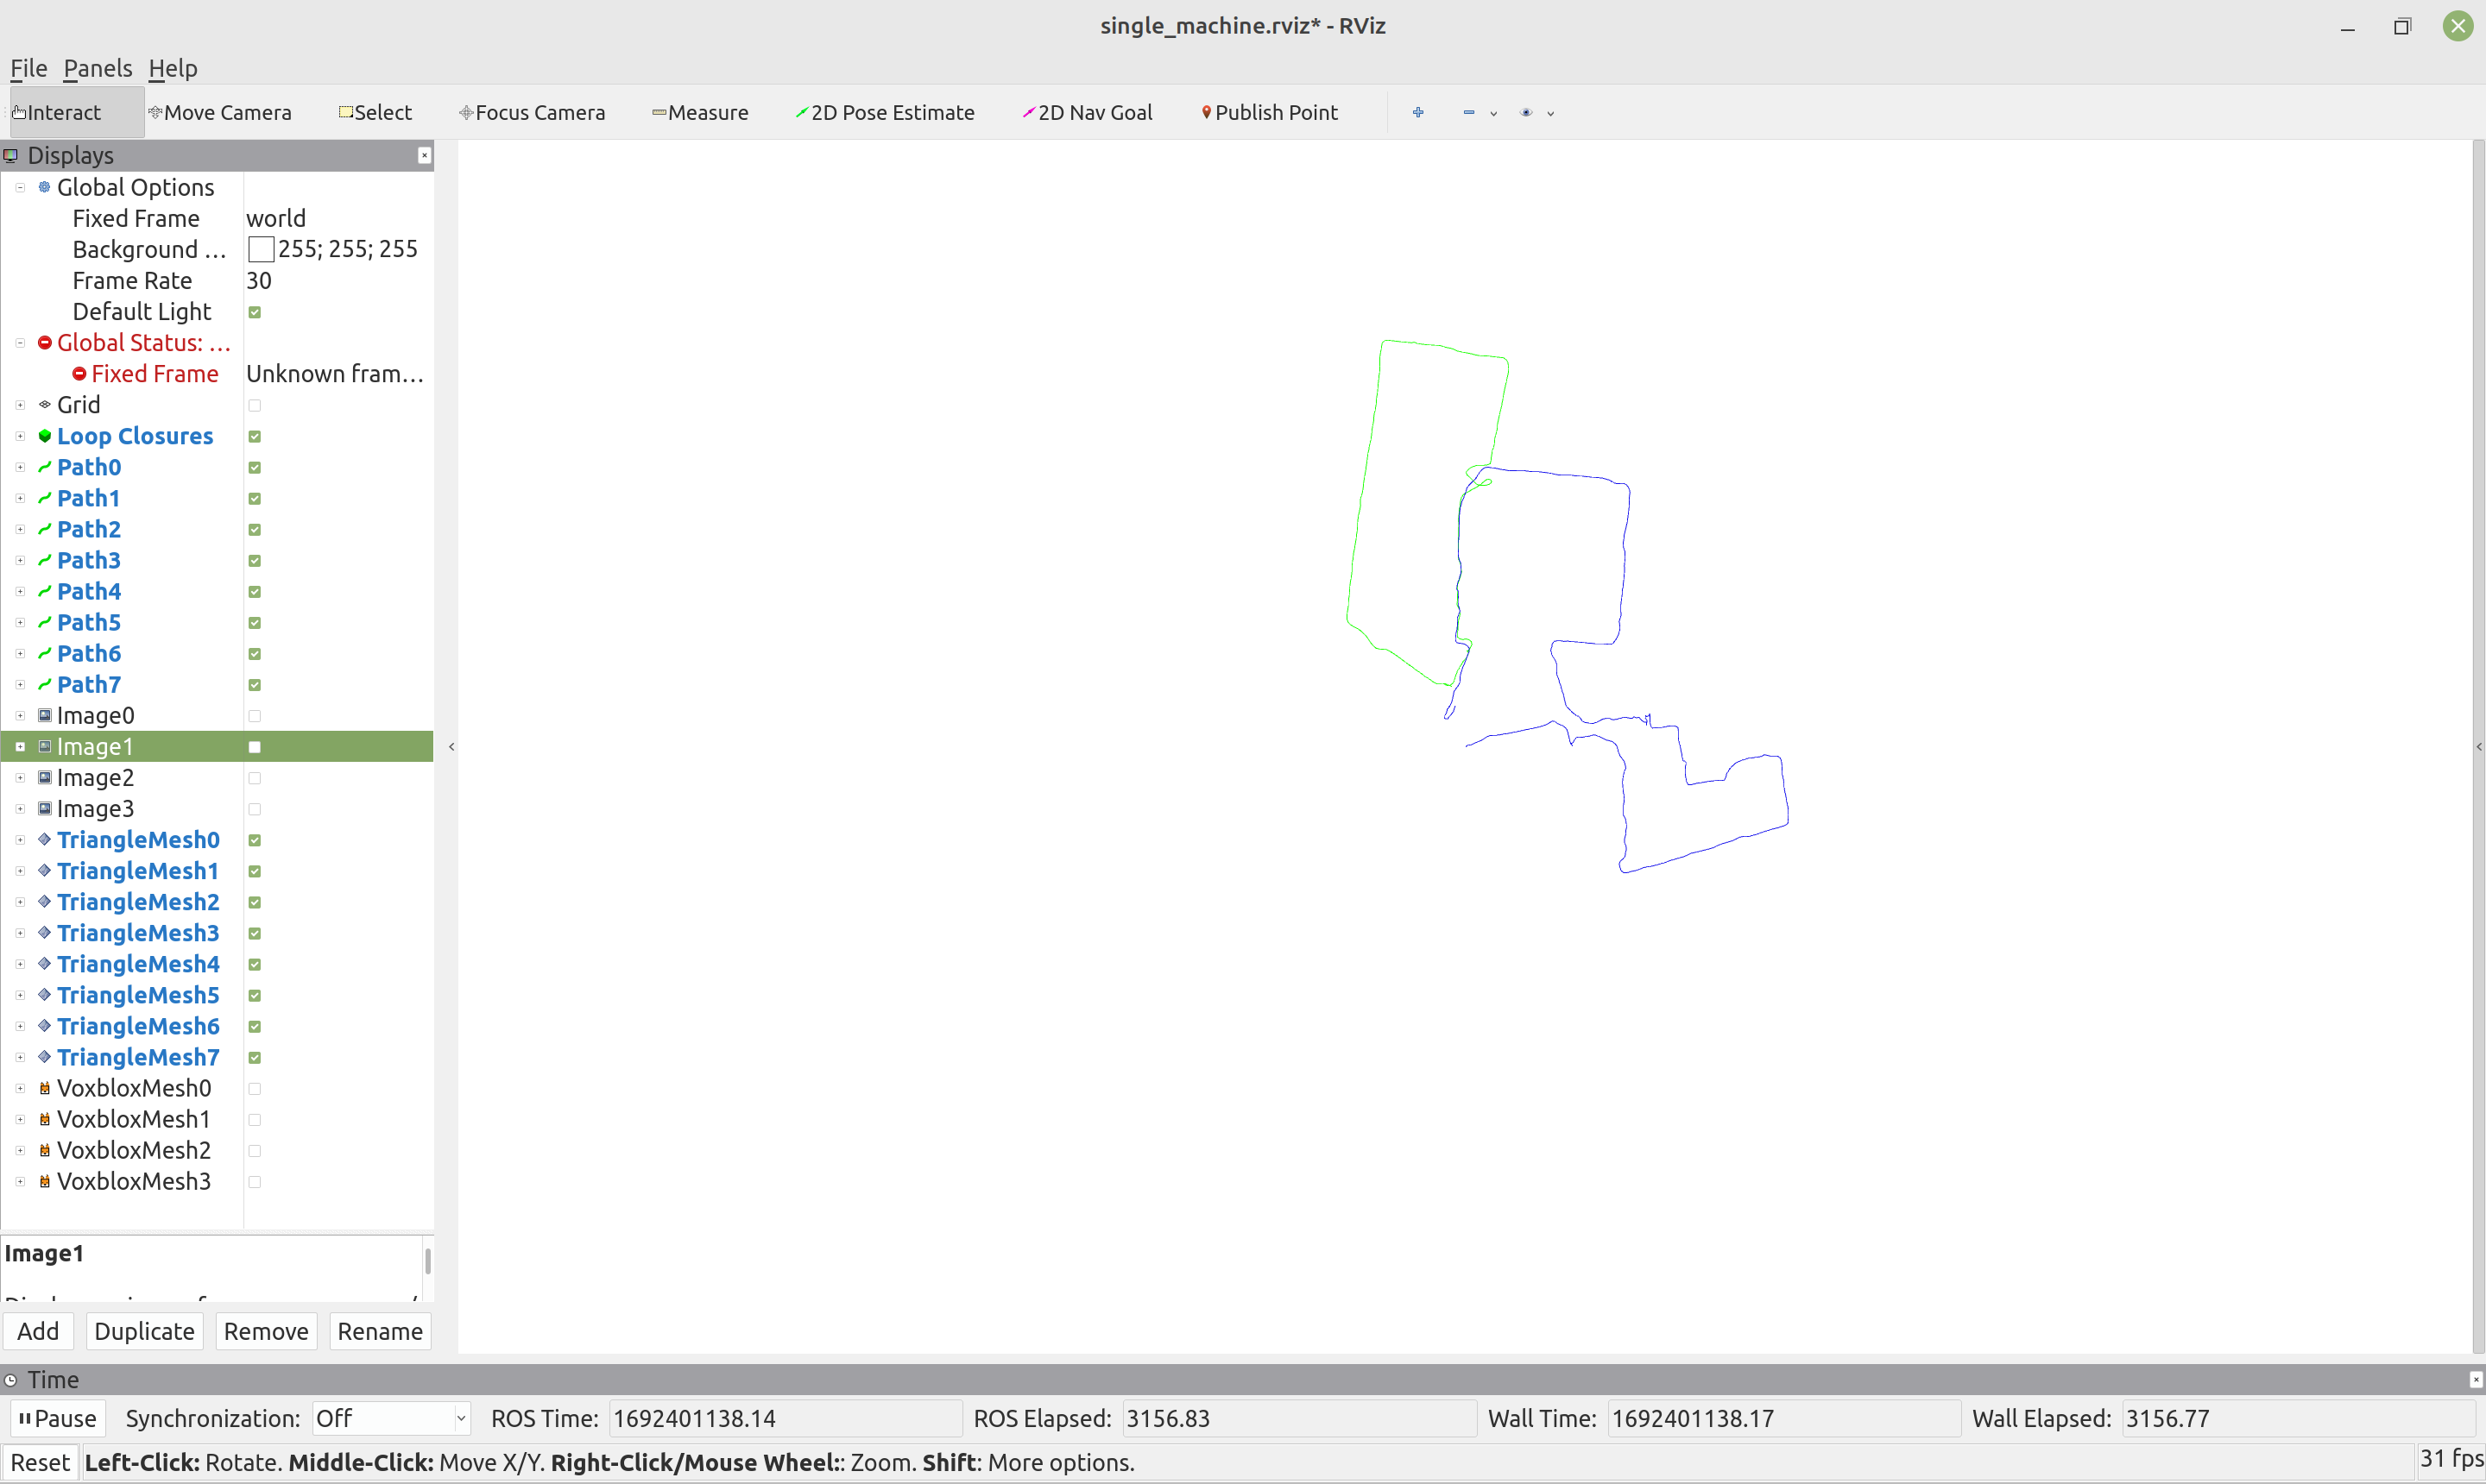Open the Panels menu
Image resolution: width=2486 pixels, height=1484 pixels.
(97, 67)
